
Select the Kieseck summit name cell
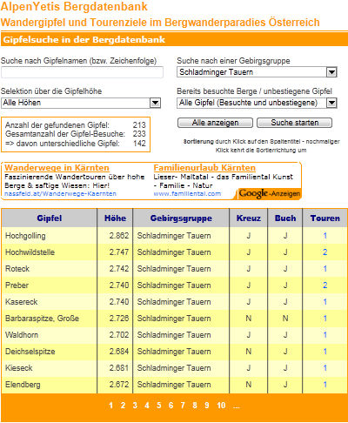50,368
